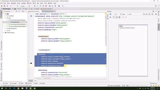Open the Navigate menu
Image resolution: width=160 pixels, height=90 pixels.
pos(13,3)
